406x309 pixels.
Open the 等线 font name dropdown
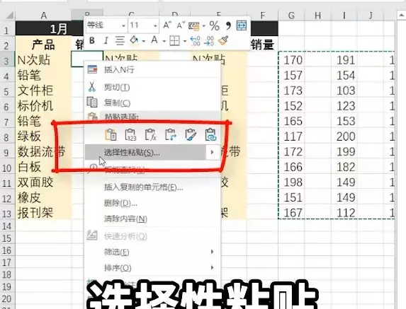[123, 25]
